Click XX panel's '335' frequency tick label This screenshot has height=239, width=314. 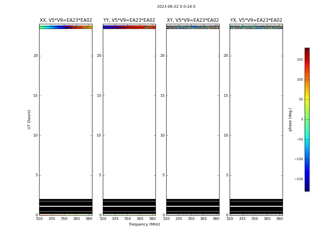tap(52, 219)
